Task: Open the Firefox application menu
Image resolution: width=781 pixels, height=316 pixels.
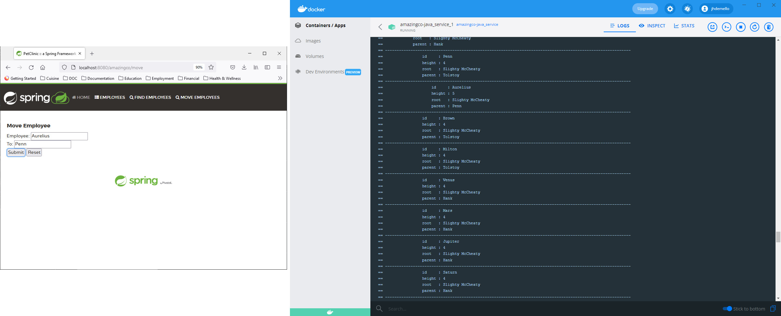Action: point(279,67)
